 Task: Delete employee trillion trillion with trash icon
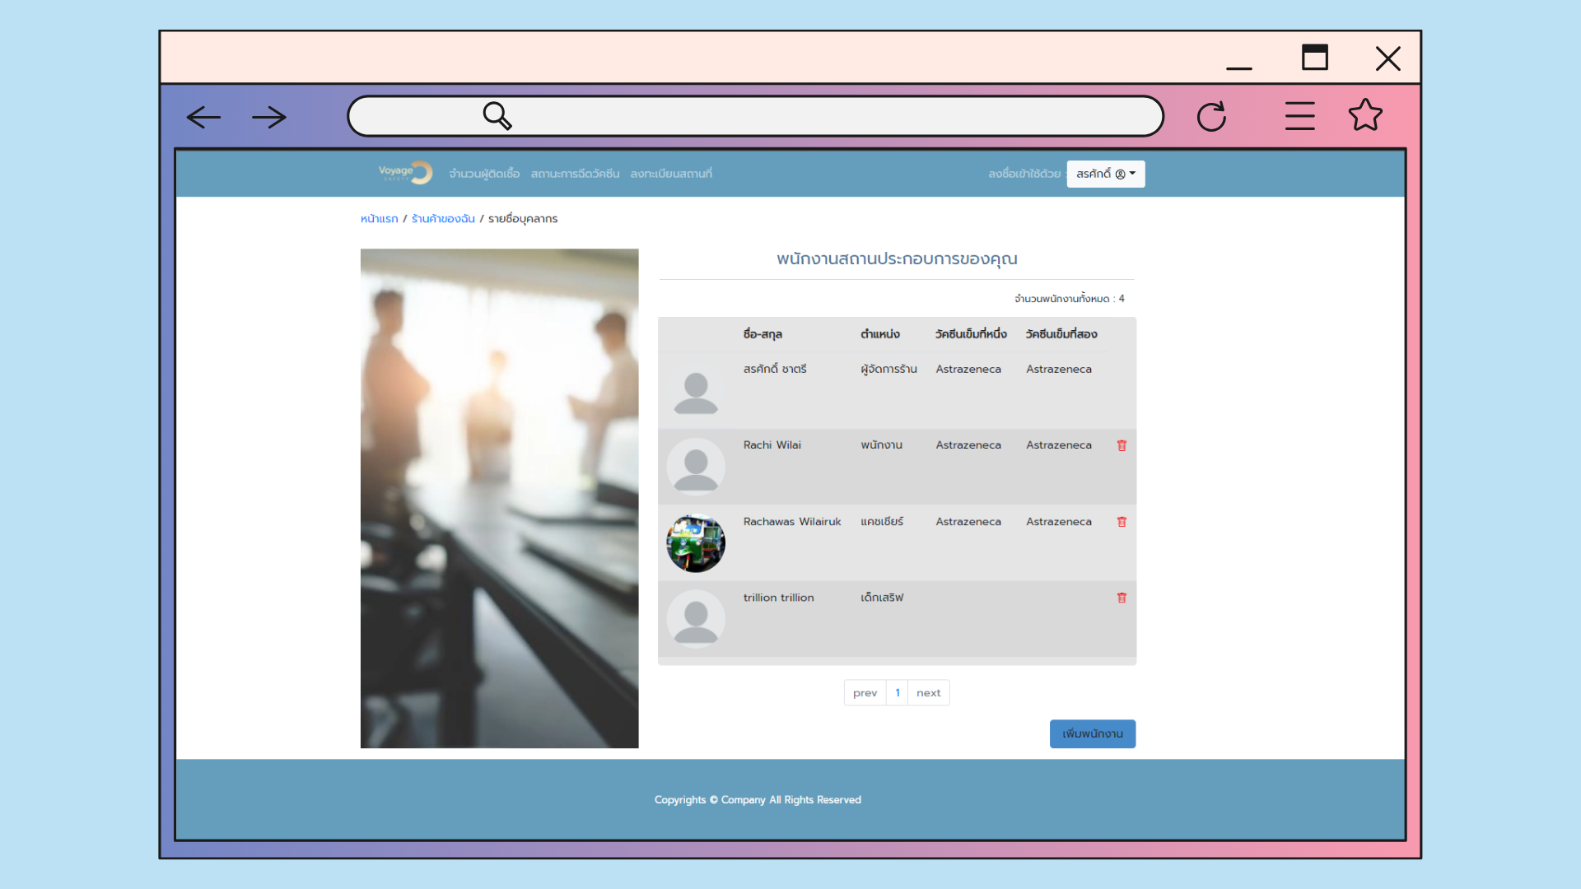click(1122, 598)
